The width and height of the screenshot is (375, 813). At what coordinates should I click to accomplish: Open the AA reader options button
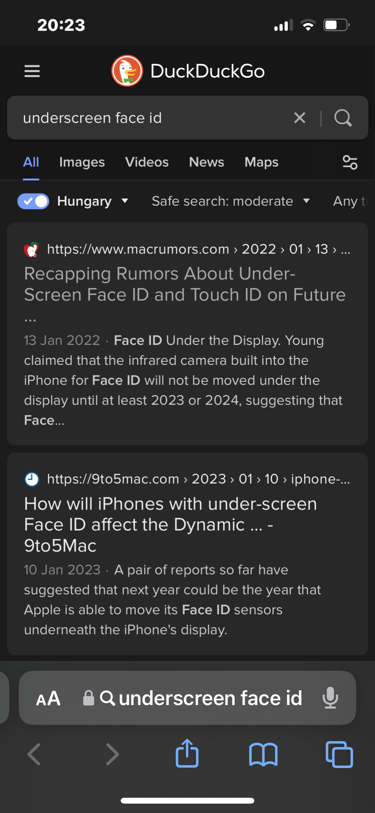[48, 698]
